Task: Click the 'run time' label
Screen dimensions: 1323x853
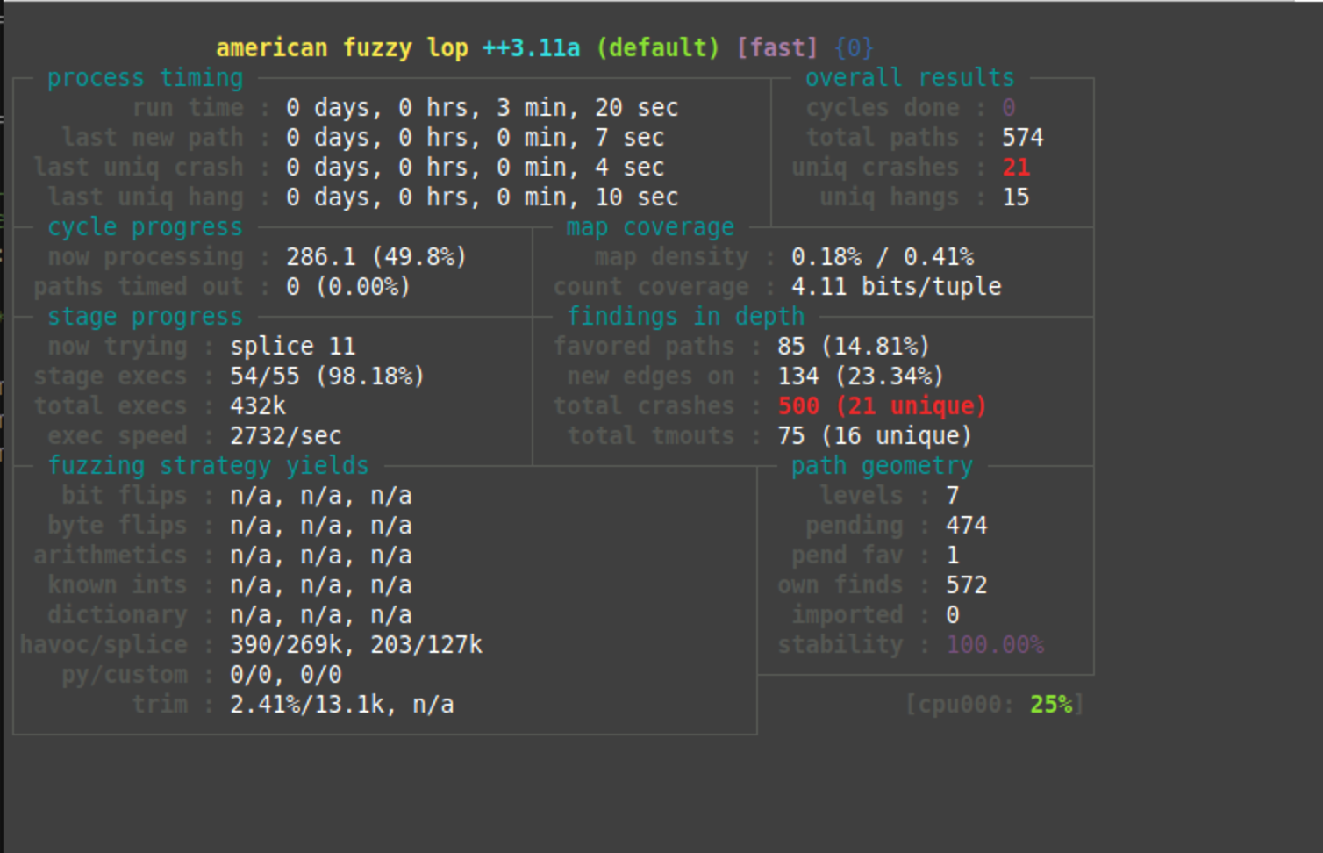Action: [188, 107]
